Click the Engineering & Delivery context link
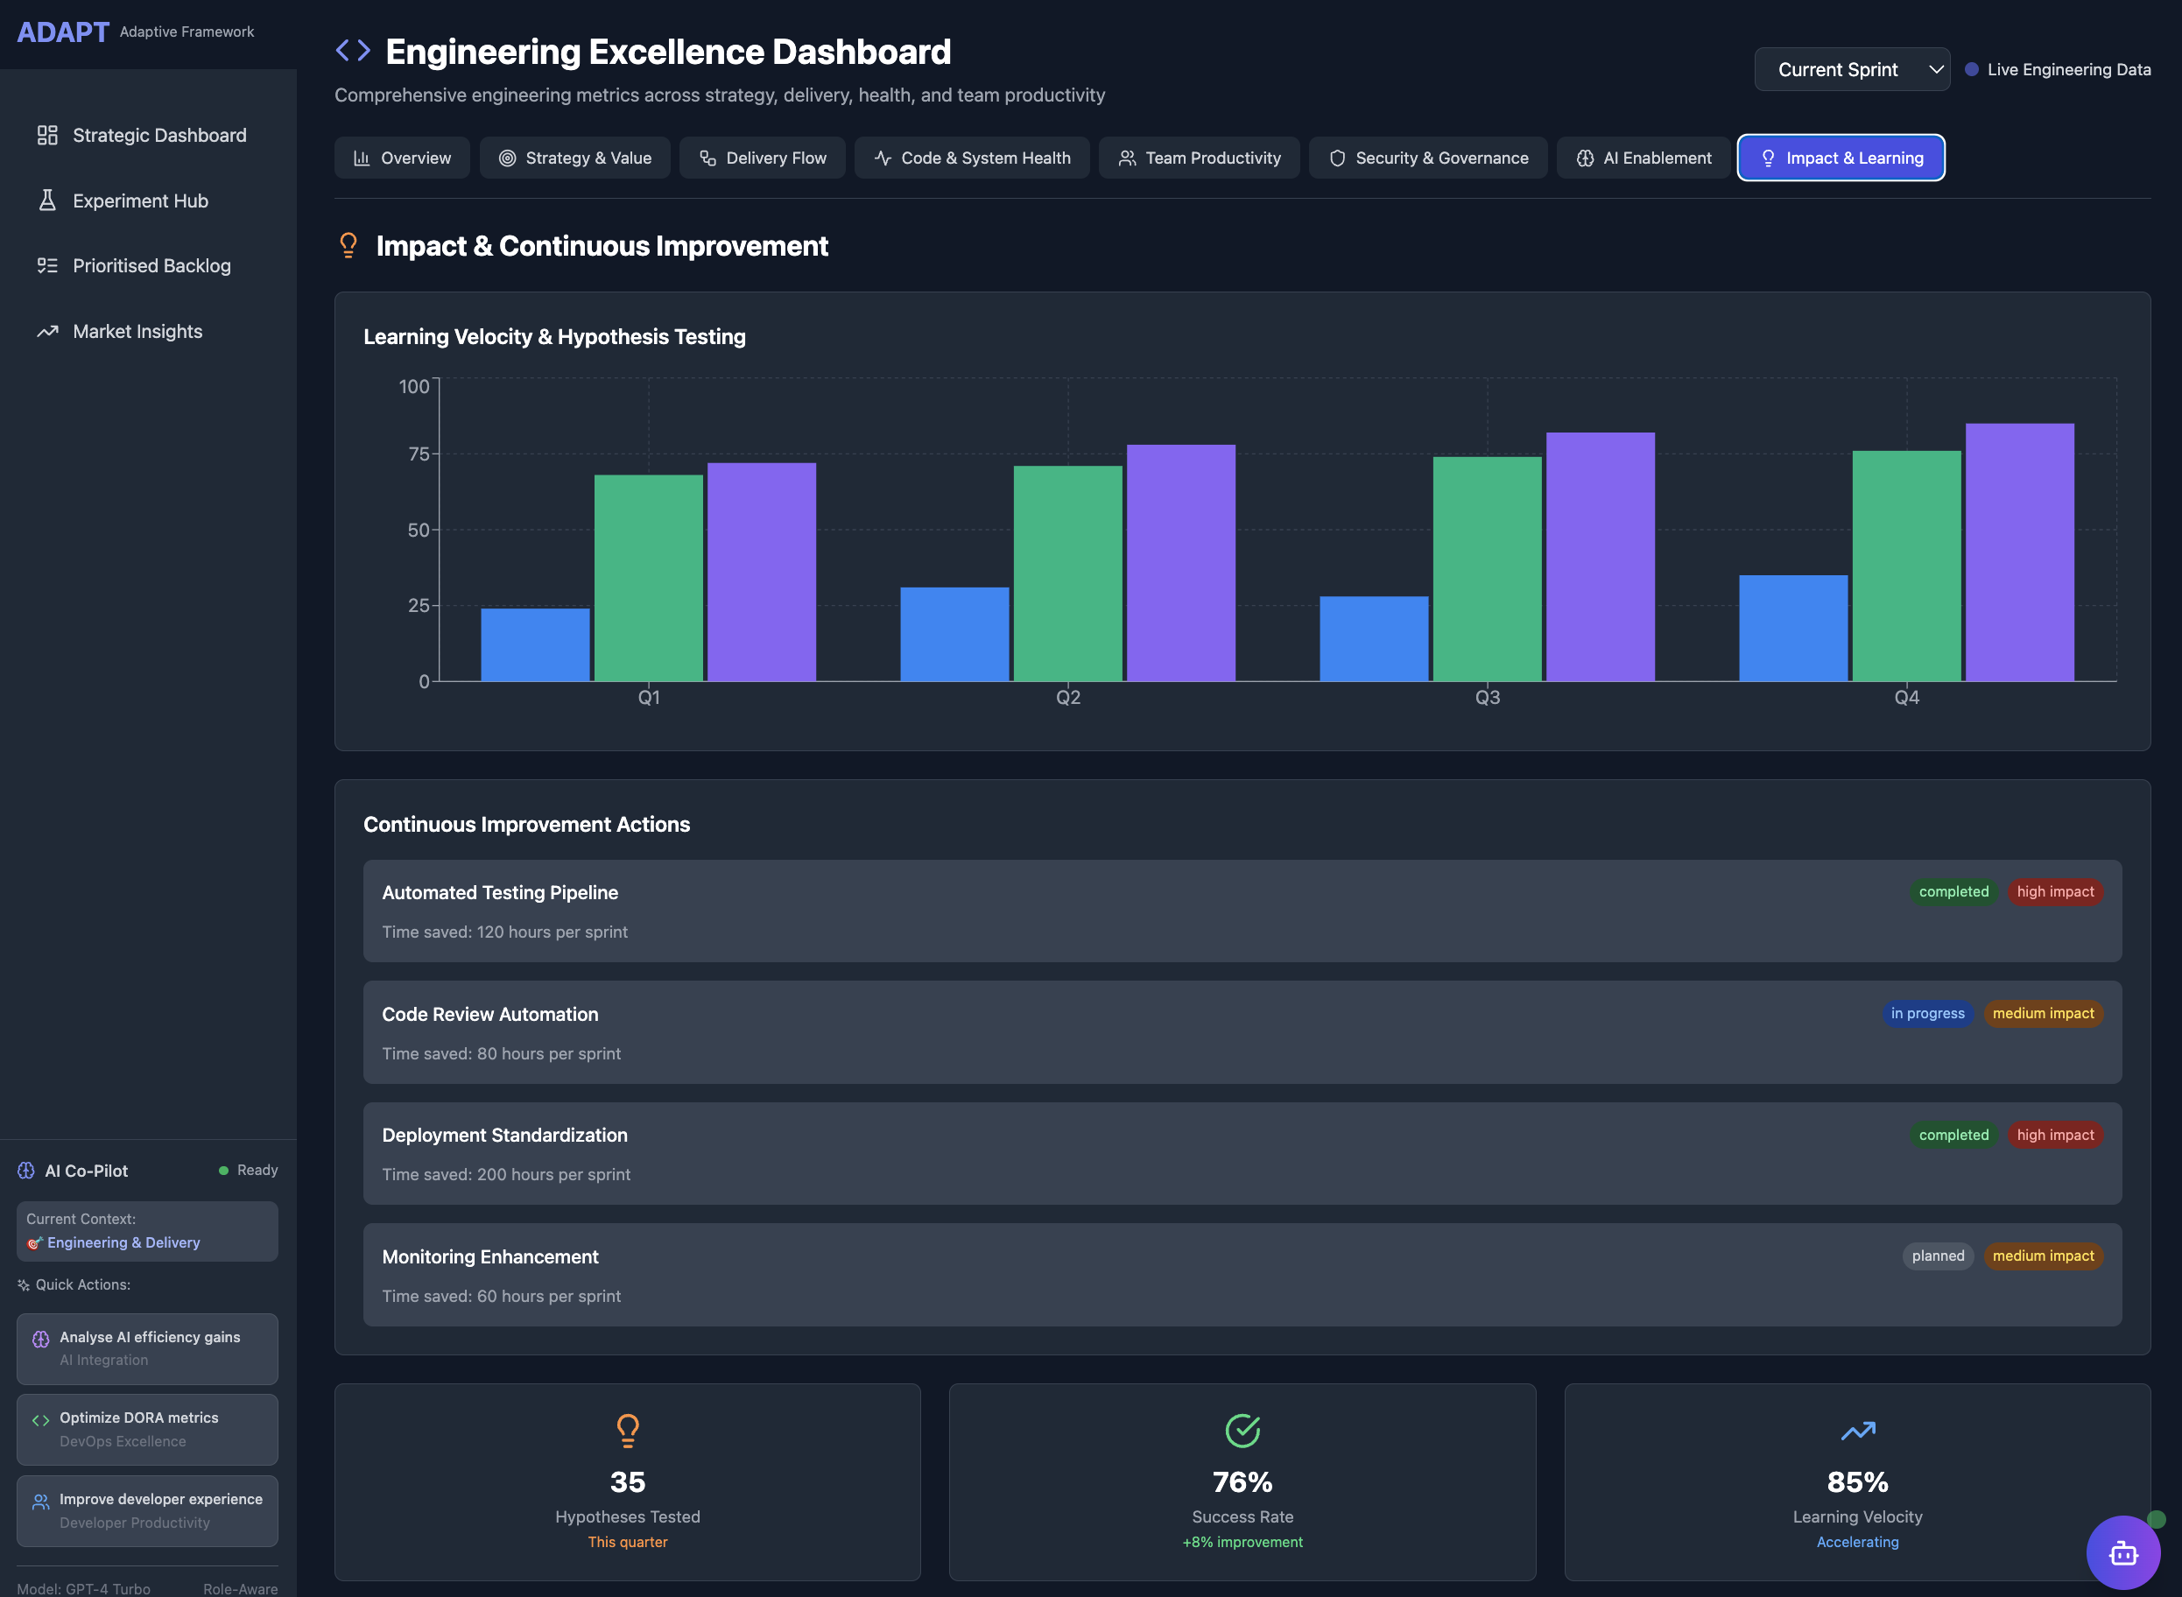2182x1597 pixels. 123,1242
